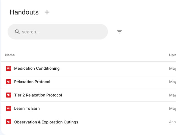Open the Medication Conditioning handout
176x135 pixels.
click(37, 68)
